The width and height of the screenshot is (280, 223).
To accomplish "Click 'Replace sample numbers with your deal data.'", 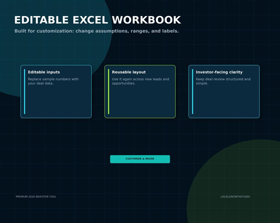I will coord(53,81).
